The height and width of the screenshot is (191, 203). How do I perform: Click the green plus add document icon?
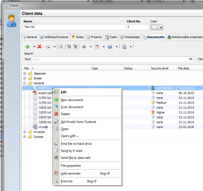pyautogui.click(x=27, y=47)
